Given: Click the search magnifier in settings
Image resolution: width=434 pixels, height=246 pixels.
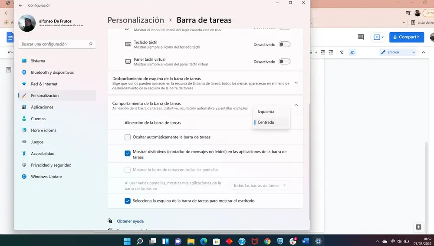Looking at the screenshot, I should pyautogui.click(x=91, y=44).
